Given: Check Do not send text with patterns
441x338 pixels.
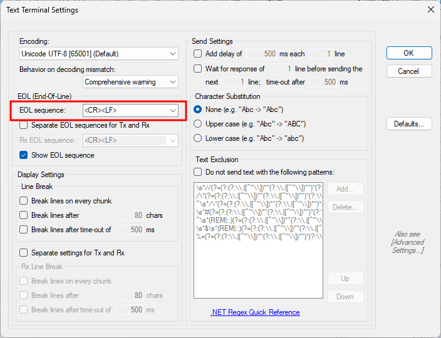Looking at the screenshot, I should tap(198, 172).
